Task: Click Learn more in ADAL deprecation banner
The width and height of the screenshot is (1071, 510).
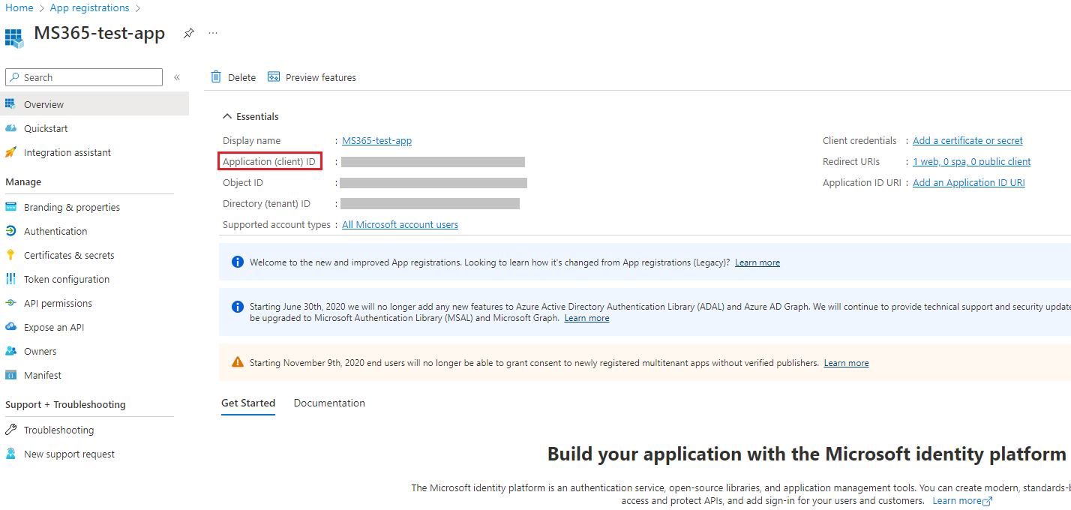Action: click(586, 318)
